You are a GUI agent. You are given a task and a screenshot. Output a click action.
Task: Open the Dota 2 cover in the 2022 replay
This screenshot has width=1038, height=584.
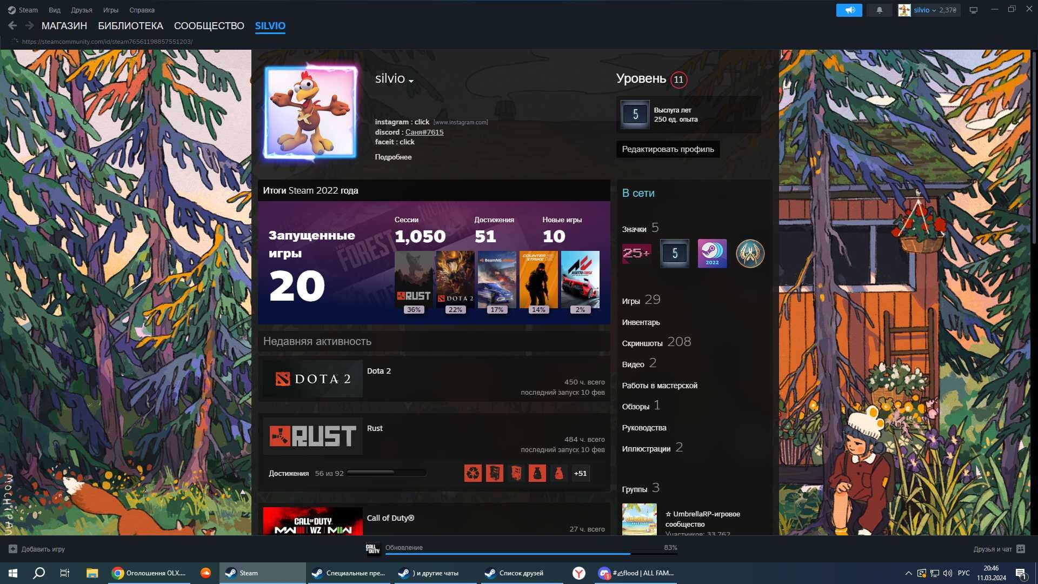tap(455, 279)
